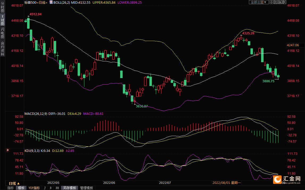Click KDJ(9,3,3) indicator label

pyautogui.click(x=32, y=151)
